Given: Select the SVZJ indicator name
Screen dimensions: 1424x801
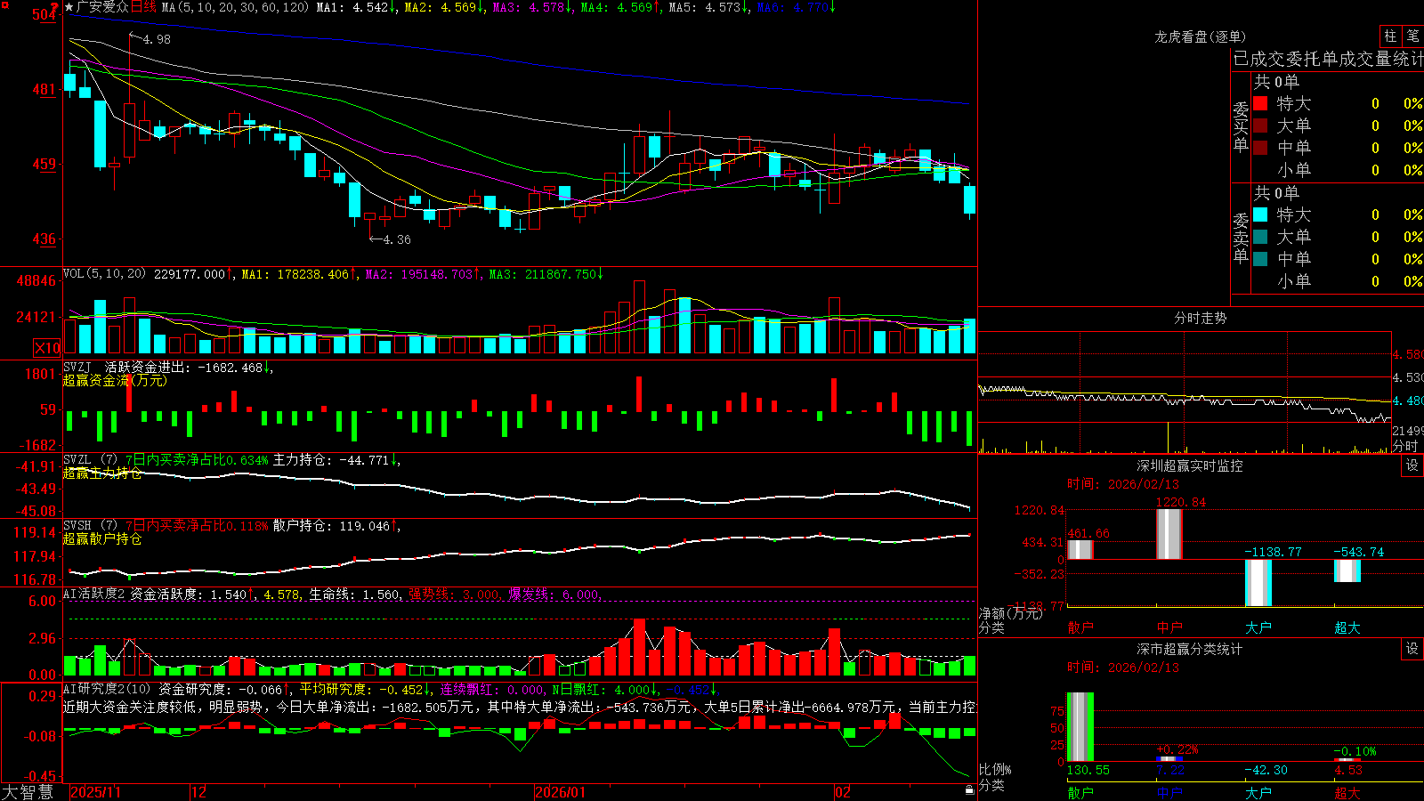Looking at the screenshot, I should pyautogui.click(x=77, y=367).
